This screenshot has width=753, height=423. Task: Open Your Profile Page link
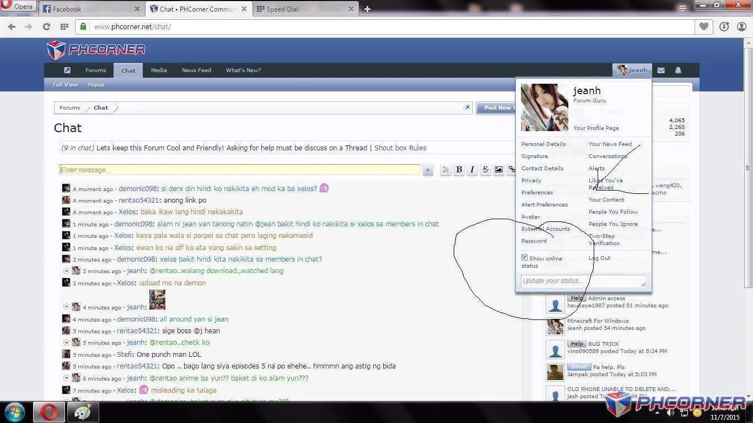[596, 128]
